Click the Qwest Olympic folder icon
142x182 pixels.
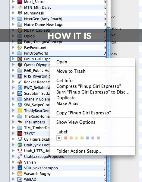pyautogui.click(x=20, y=65)
